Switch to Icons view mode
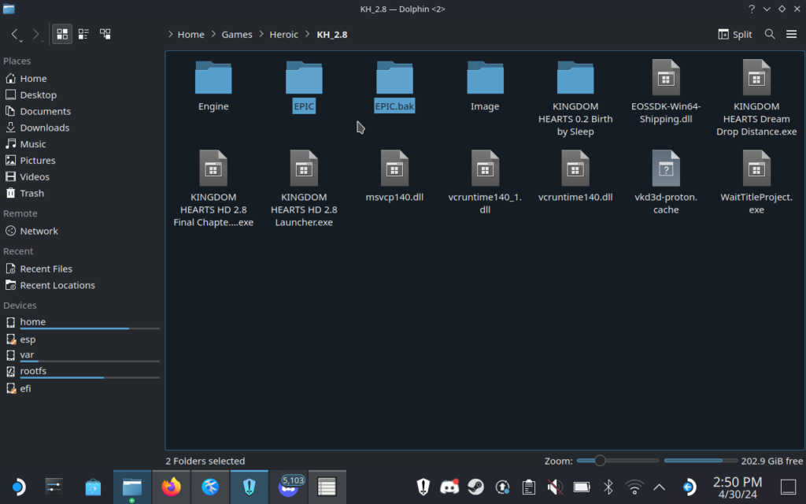 coord(62,35)
